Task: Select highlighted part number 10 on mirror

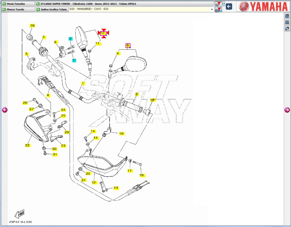Action: click(103, 33)
